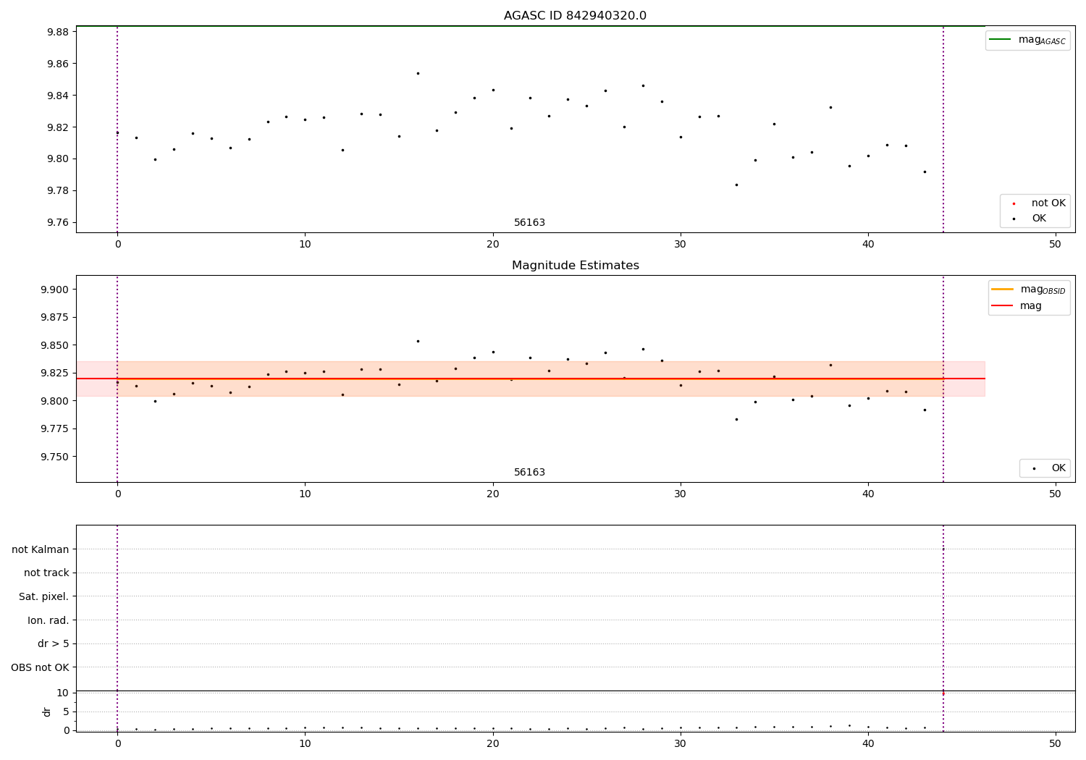The height and width of the screenshot is (760, 1086).
Task: Click the 'Sat. pixel.' row label
Action: (x=43, y=596)
